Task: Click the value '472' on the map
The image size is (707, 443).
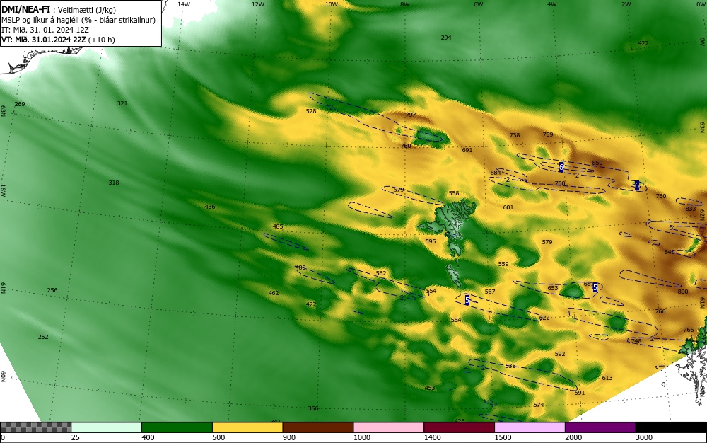Action: [x=311, y=304]
